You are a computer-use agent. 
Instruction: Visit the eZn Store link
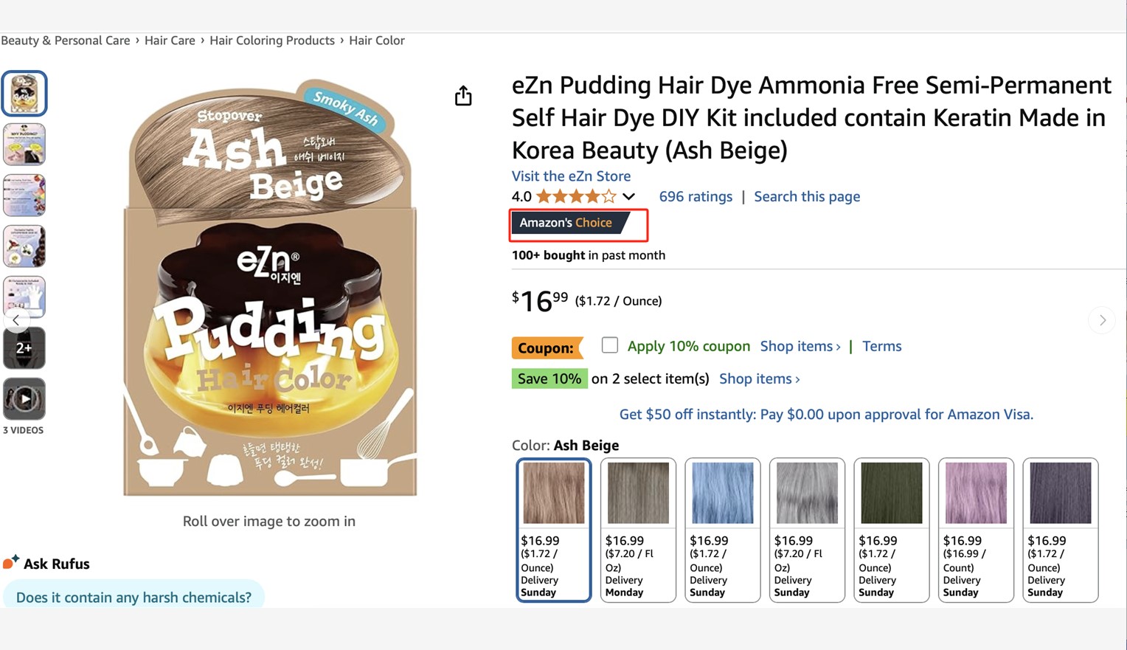click(x=571, y=176)
